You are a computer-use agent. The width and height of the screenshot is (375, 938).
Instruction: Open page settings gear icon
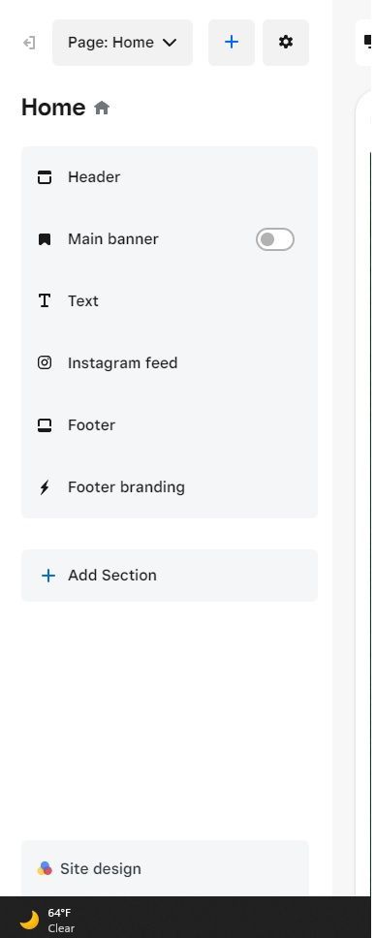pos(286,43)
